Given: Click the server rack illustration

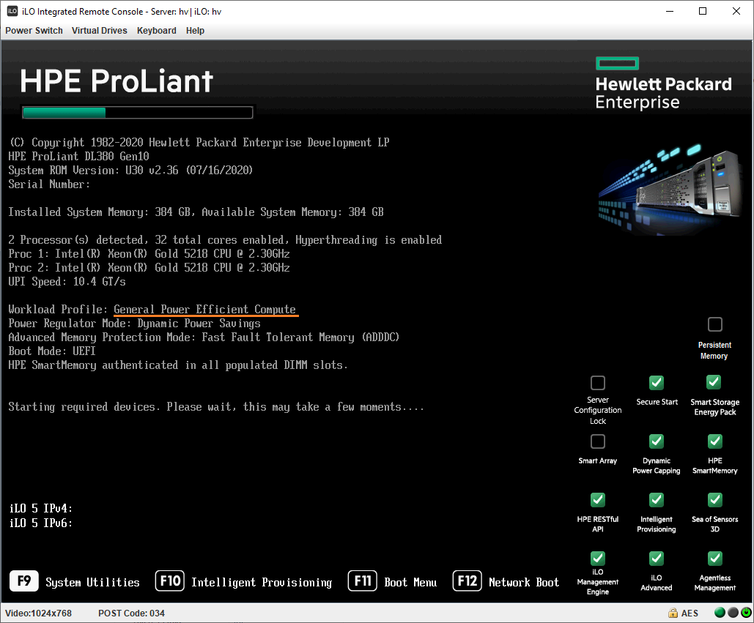Looking at the screenshot, I should tap(670, 190).
